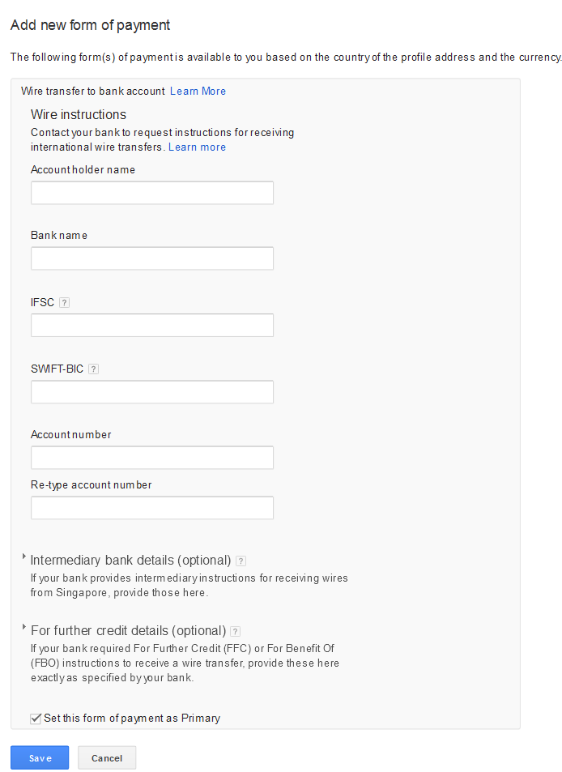Open the SWIFT-BIC help question-mark icon
Image resolution: width=562 pixels, height=772 pixels.
coord(93,369)
